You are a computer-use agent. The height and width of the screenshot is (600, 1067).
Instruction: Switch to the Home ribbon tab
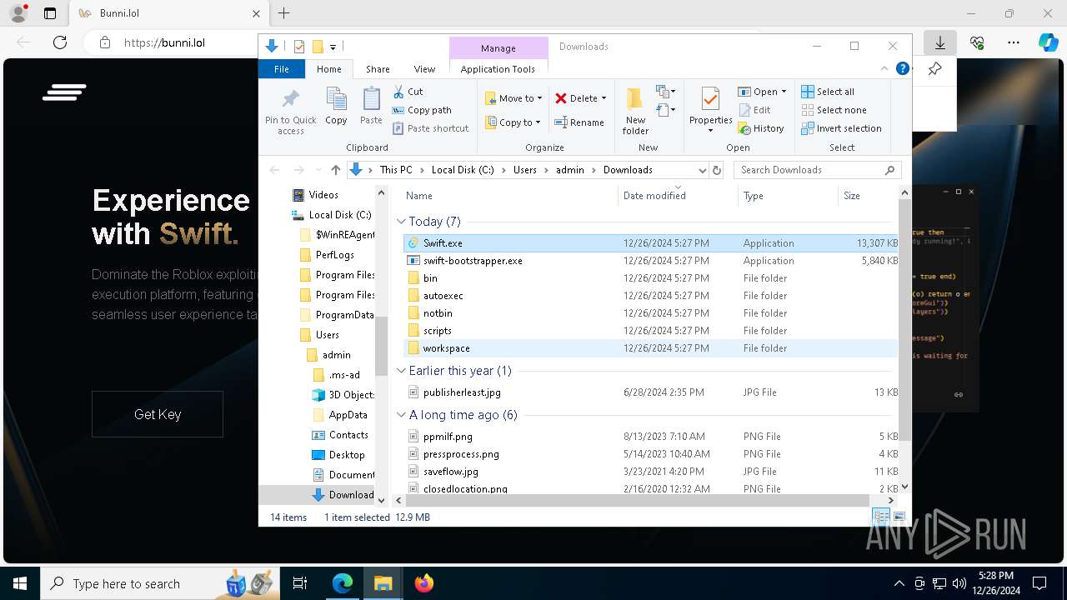tap(328, 69)
